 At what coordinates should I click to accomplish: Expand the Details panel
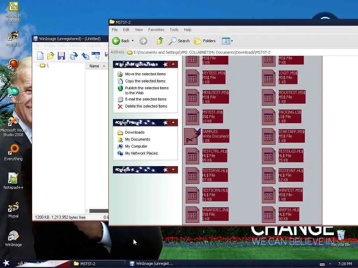[173, 170]
